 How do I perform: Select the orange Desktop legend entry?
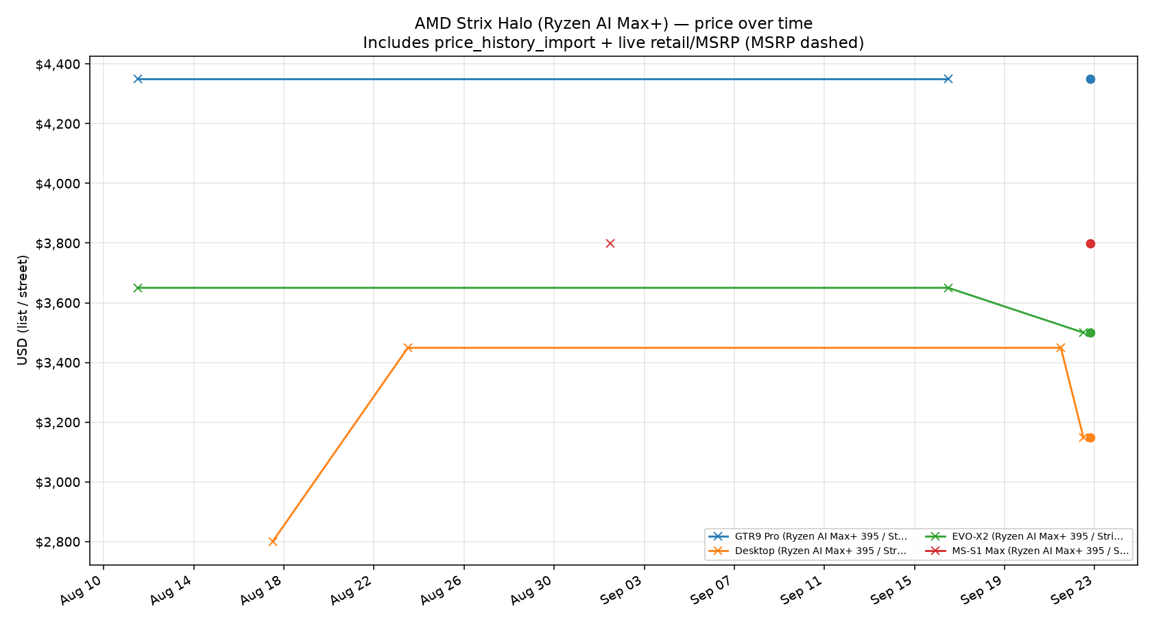808,551
